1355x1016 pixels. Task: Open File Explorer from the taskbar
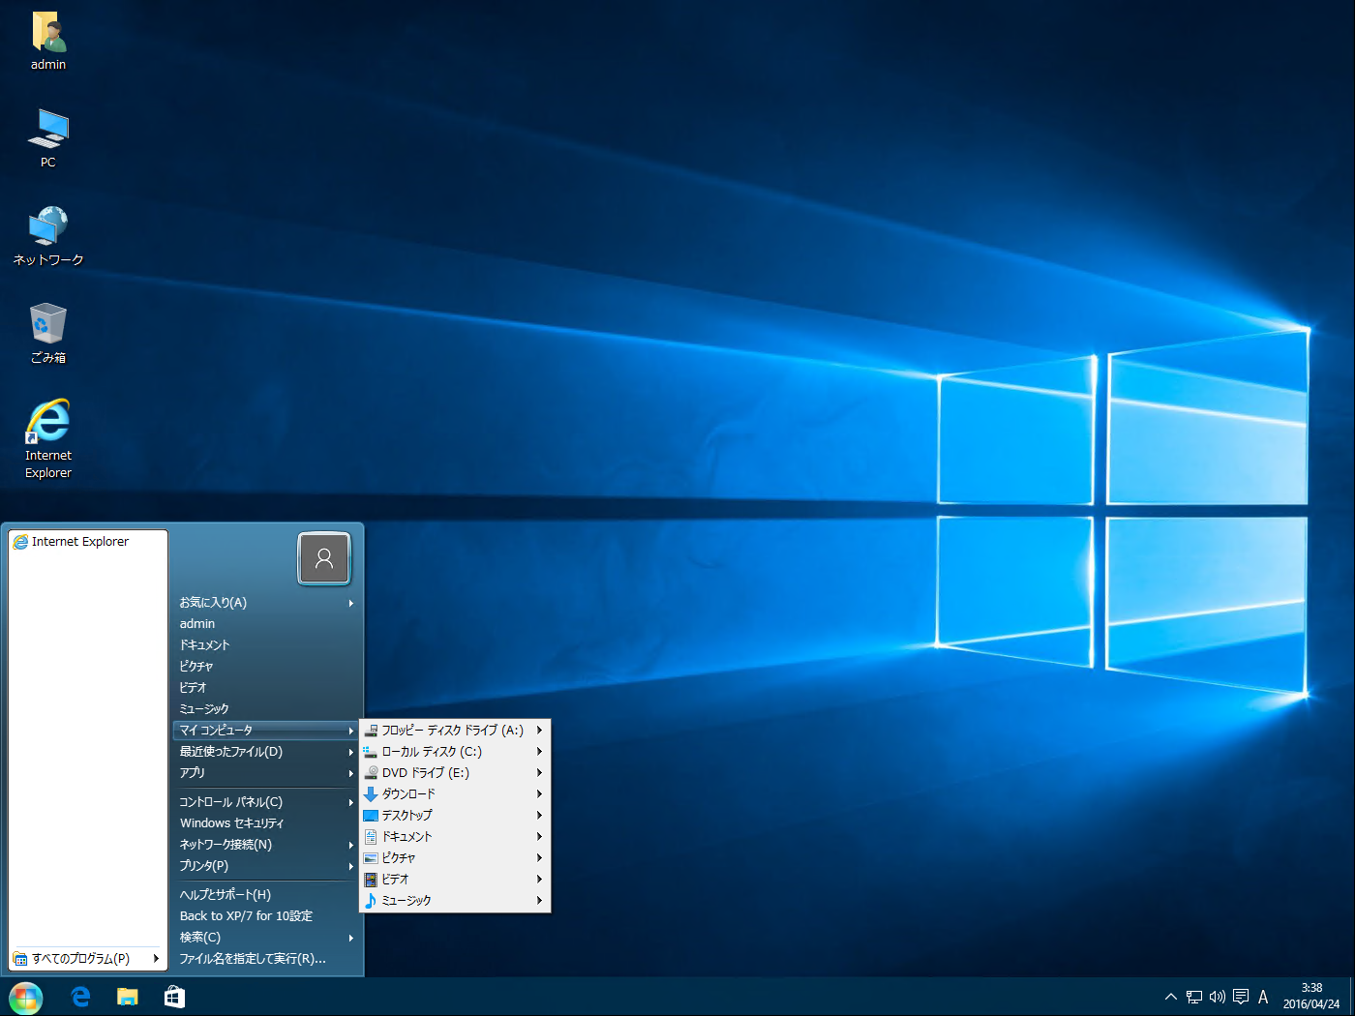point(127,997)
